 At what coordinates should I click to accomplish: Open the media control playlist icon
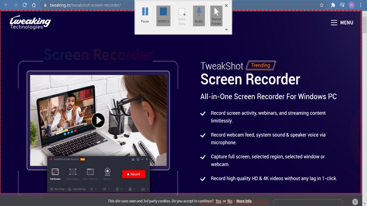pyautogui.click(x=342, y=5)
